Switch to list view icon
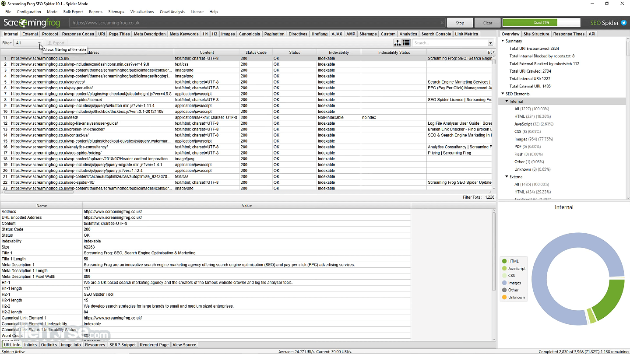 pyautogui.click(x=406, y=43)
